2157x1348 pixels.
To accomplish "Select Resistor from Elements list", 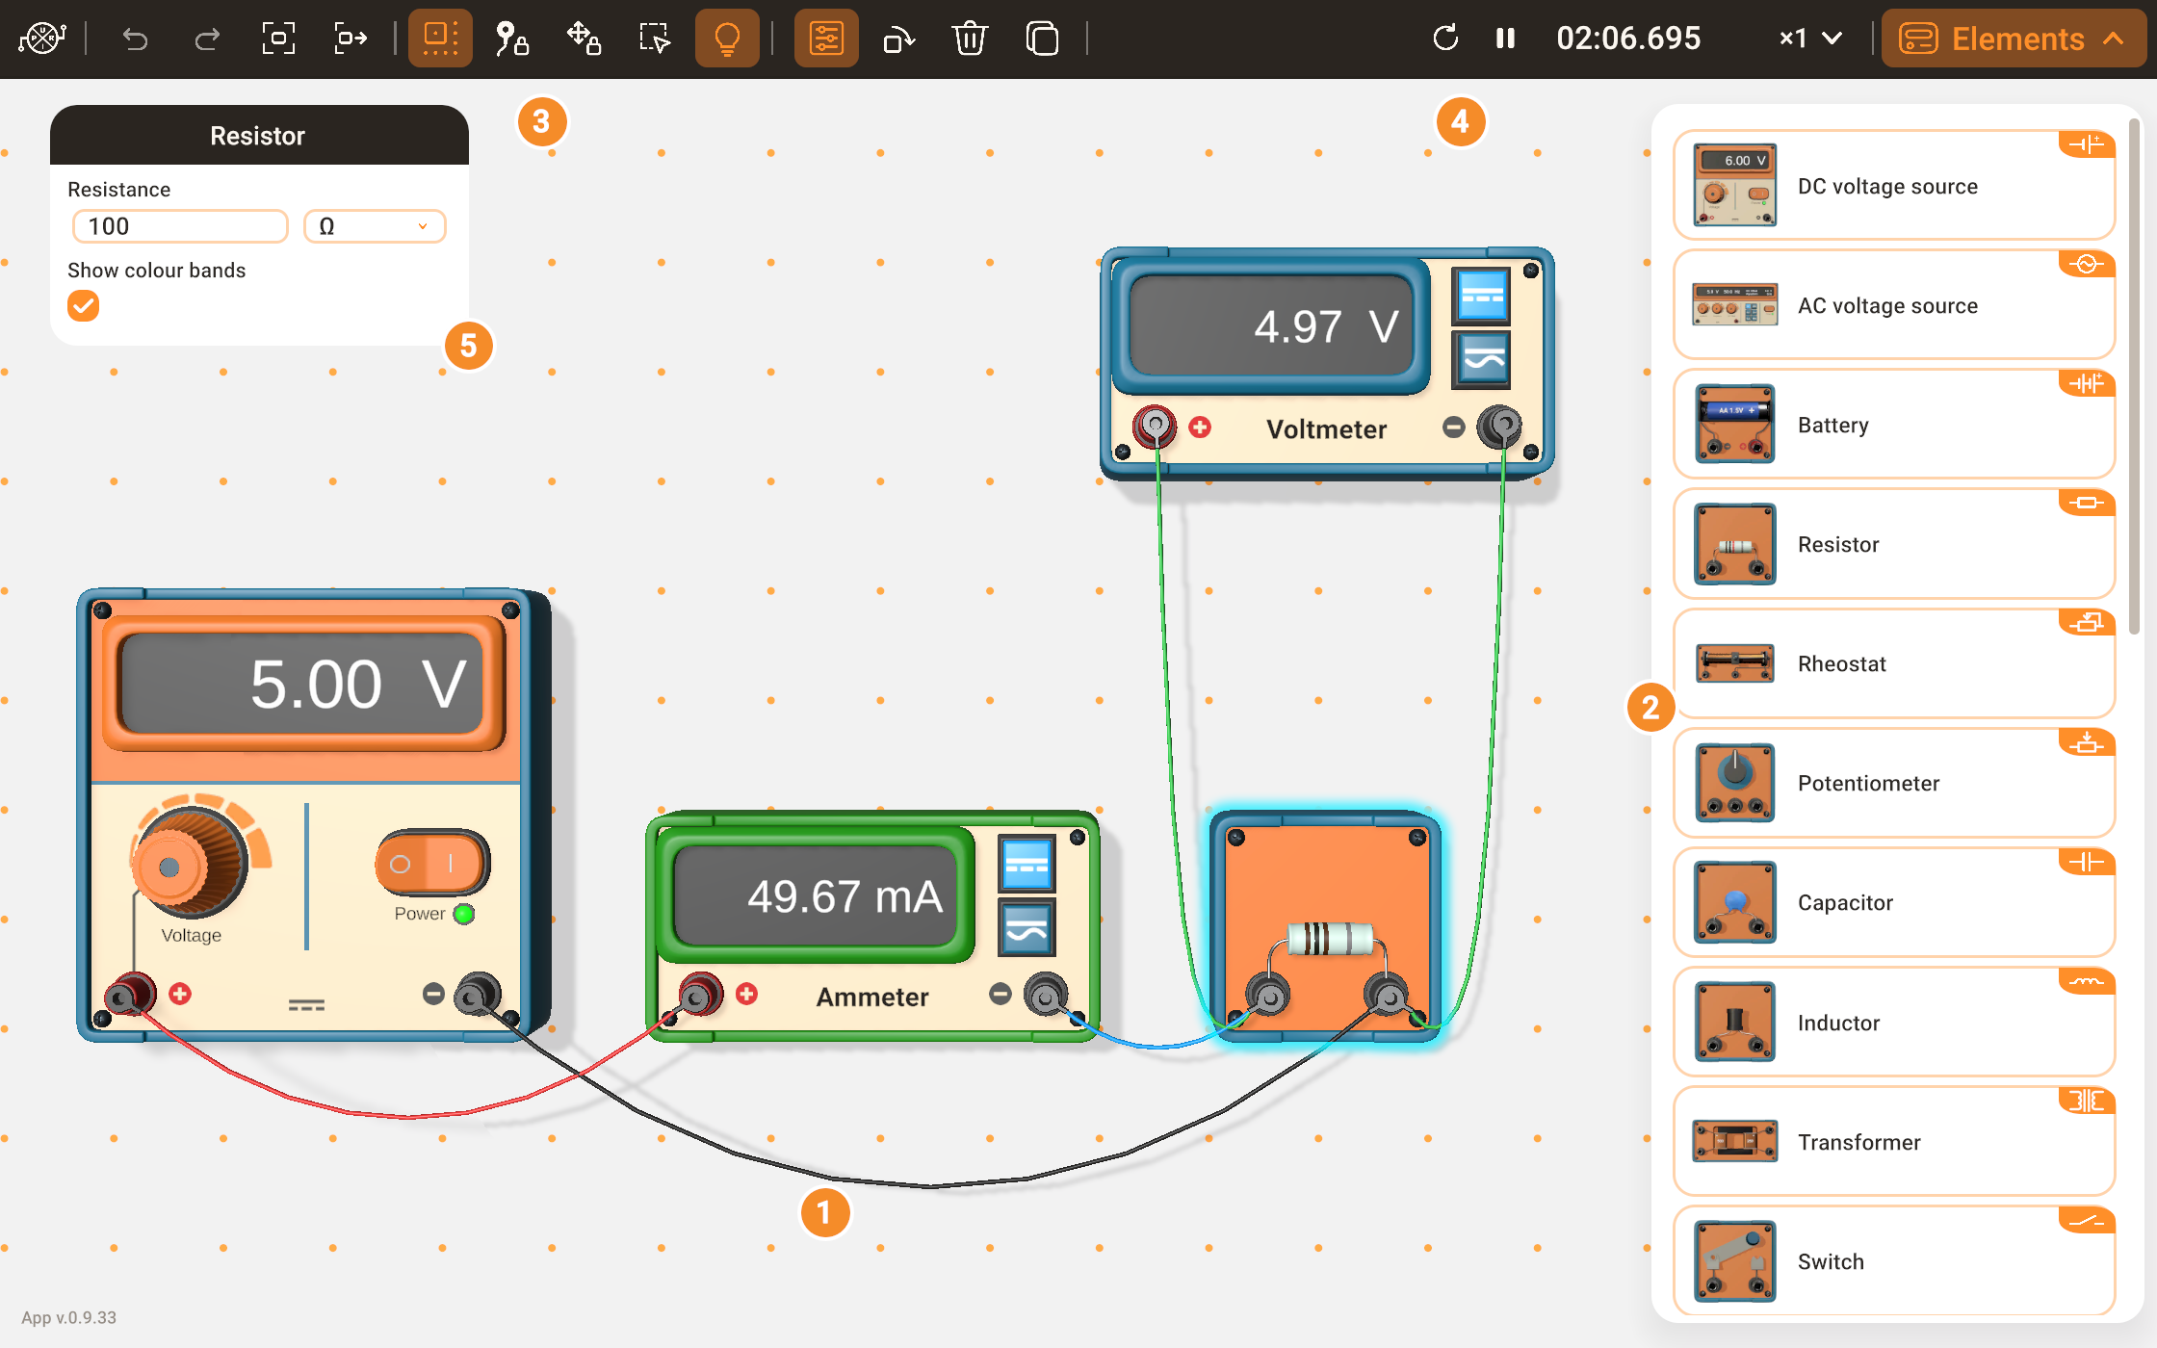I will [x=1894, y=544].
